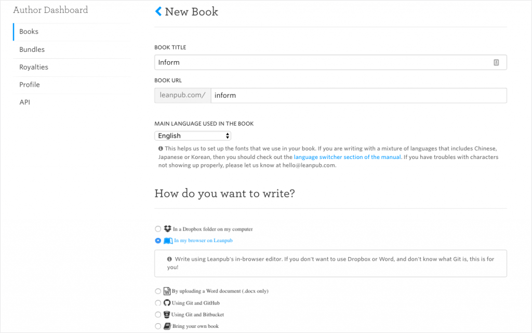Click the Book URL input with inform
The image size is (532, 333).
pos(358,95)
